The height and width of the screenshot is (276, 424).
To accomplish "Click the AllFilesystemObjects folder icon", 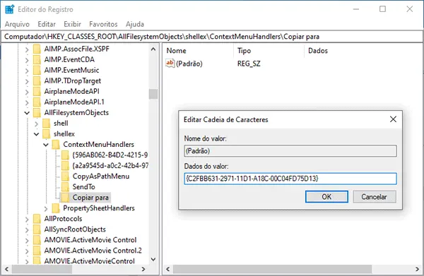I will pos(37,113).
